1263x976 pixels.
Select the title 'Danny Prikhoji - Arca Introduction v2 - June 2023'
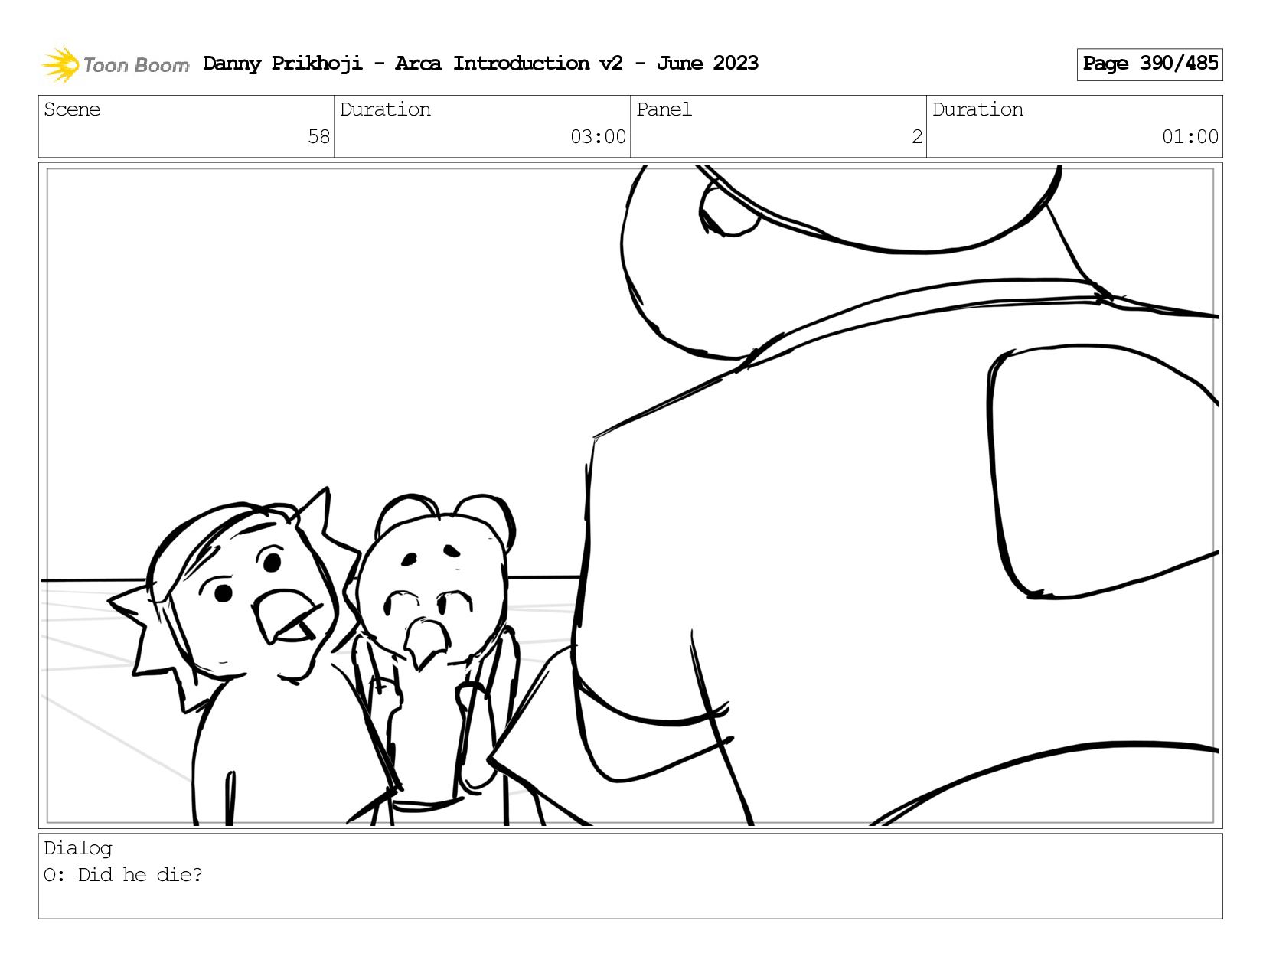coord(481,64)
